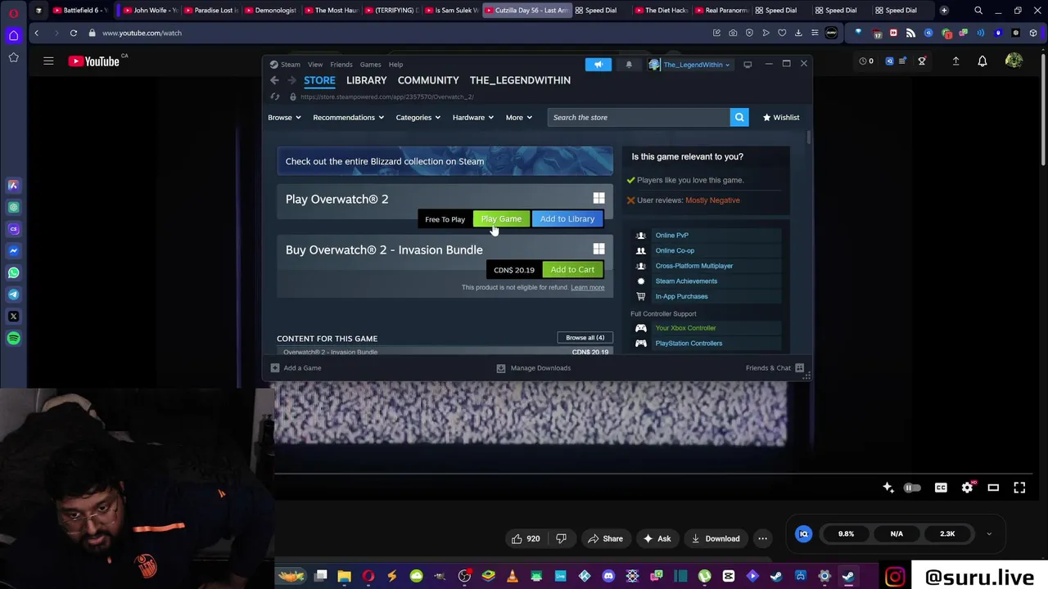Screen dimensions: 1048x589
Task: Dislike the YouTube video
Action: (x=561, y=538)
